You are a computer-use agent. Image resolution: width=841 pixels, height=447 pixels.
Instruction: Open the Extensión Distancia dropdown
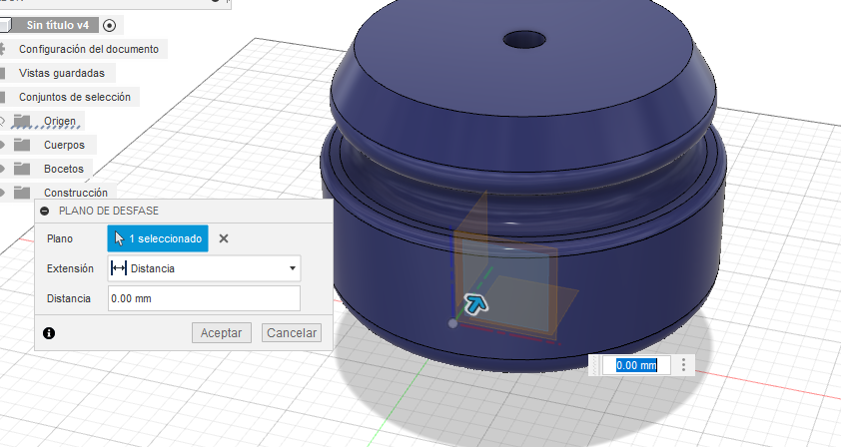pyautogui.click(x=204, y=268)
